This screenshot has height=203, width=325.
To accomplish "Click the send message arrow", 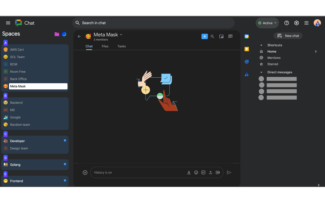I will click(x=229, y=173).
